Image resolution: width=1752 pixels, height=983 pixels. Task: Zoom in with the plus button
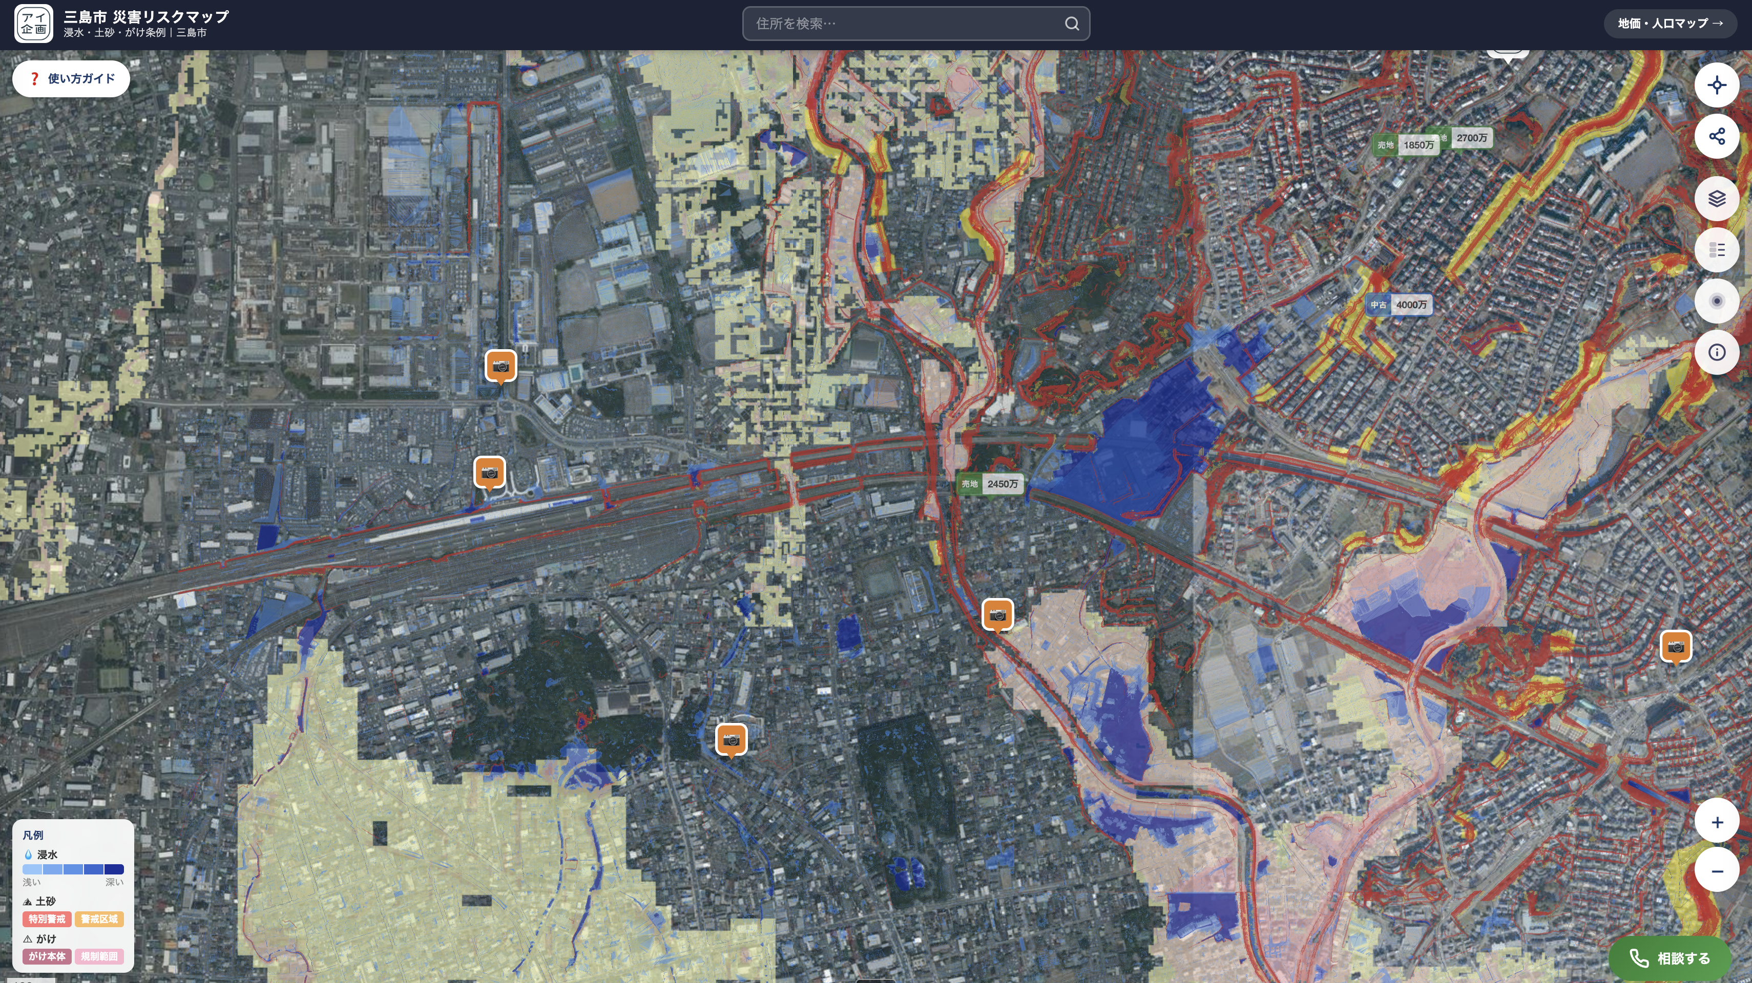pos(1716,823)
